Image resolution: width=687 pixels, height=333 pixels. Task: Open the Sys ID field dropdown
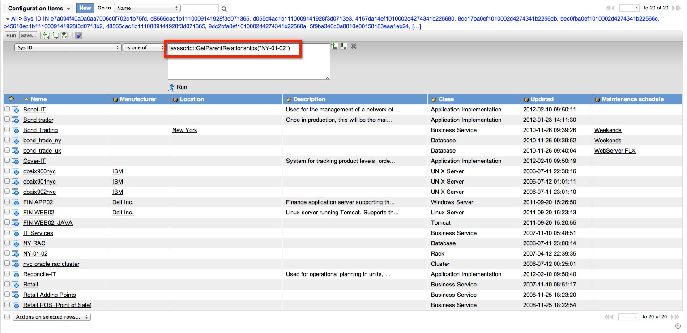(68, 47)
